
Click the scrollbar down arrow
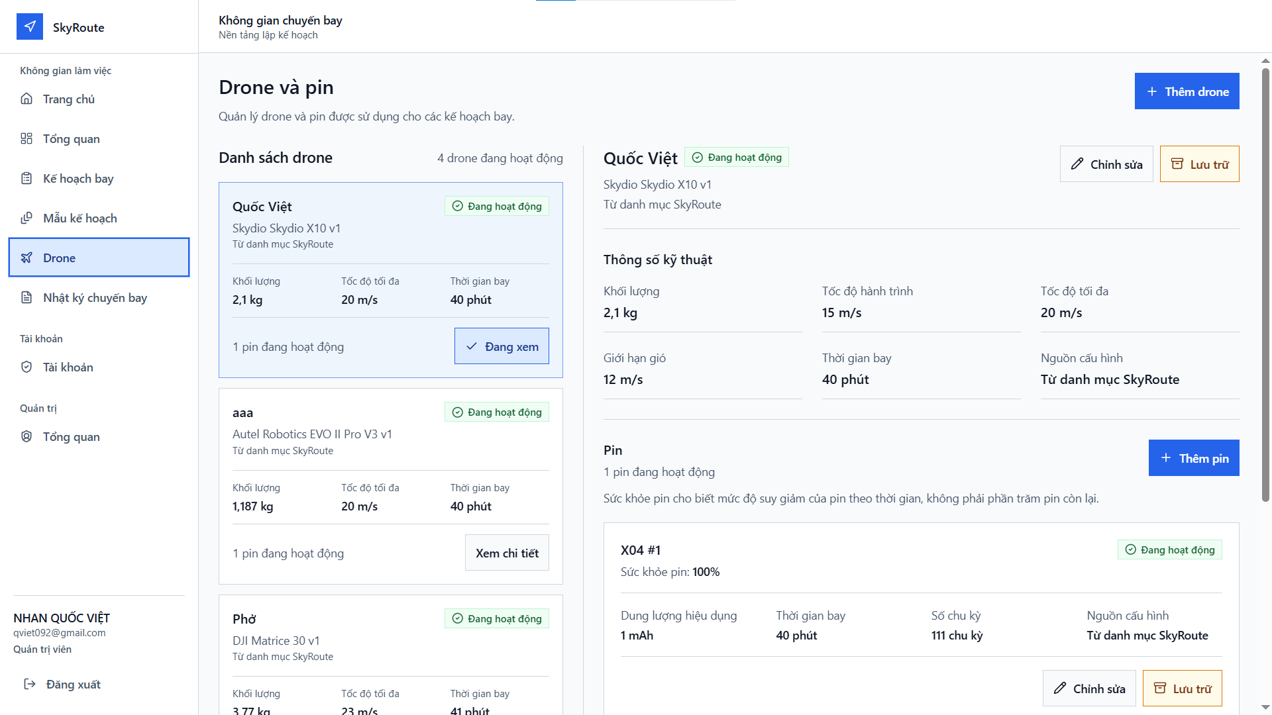[1265, 708]
